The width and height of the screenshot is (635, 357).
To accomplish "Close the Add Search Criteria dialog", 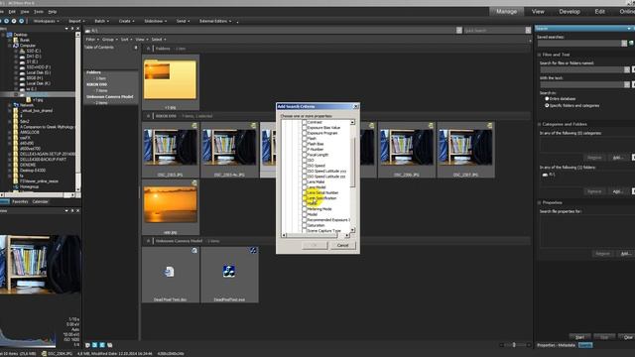I will coord(355,106).
